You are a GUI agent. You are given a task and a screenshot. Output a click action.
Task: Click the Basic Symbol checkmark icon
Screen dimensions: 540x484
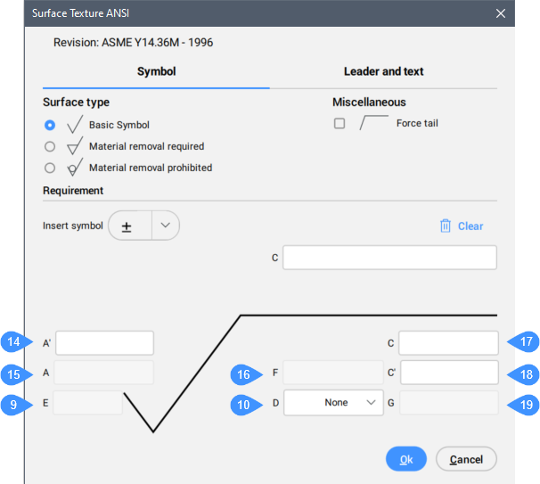(75, 126)
